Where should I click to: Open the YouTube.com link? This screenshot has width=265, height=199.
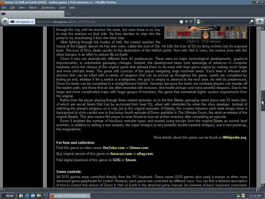(114, 148)
